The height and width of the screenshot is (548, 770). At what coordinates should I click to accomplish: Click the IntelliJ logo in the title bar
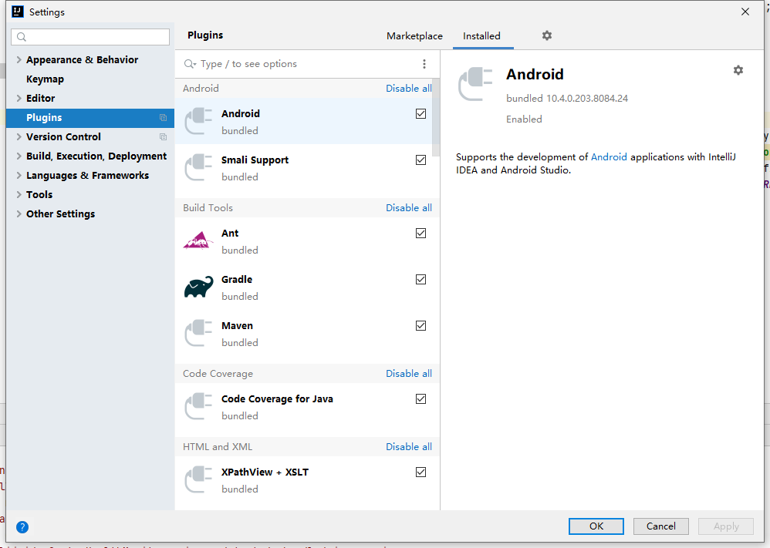(18, 12)
